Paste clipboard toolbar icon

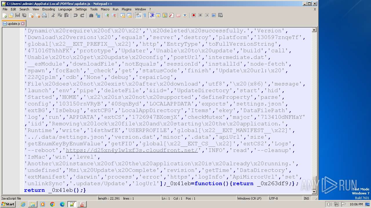tap(67, 15)
